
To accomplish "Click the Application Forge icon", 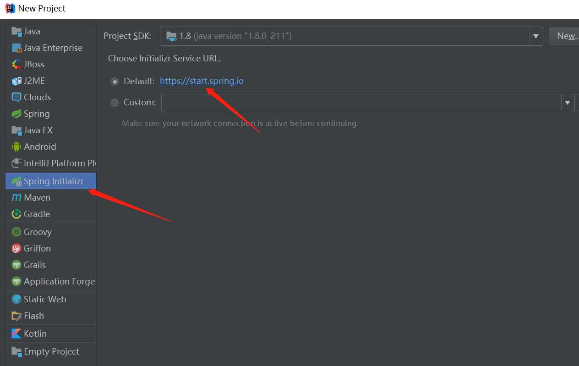I will click(x=16, y=282).
